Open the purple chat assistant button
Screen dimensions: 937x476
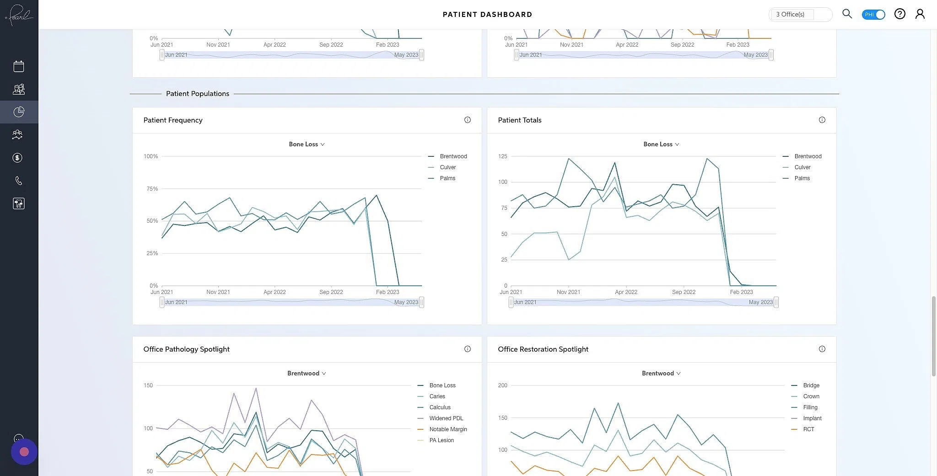[24, 452]
